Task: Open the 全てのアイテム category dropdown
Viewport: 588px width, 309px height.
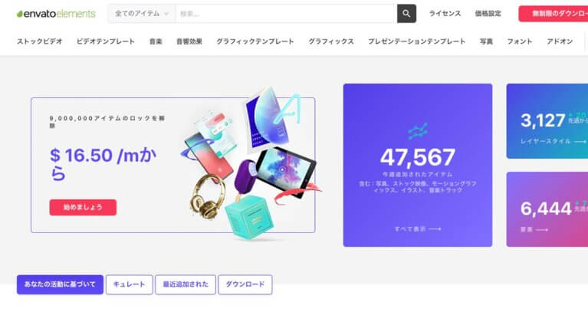Action: click(142, 14)
